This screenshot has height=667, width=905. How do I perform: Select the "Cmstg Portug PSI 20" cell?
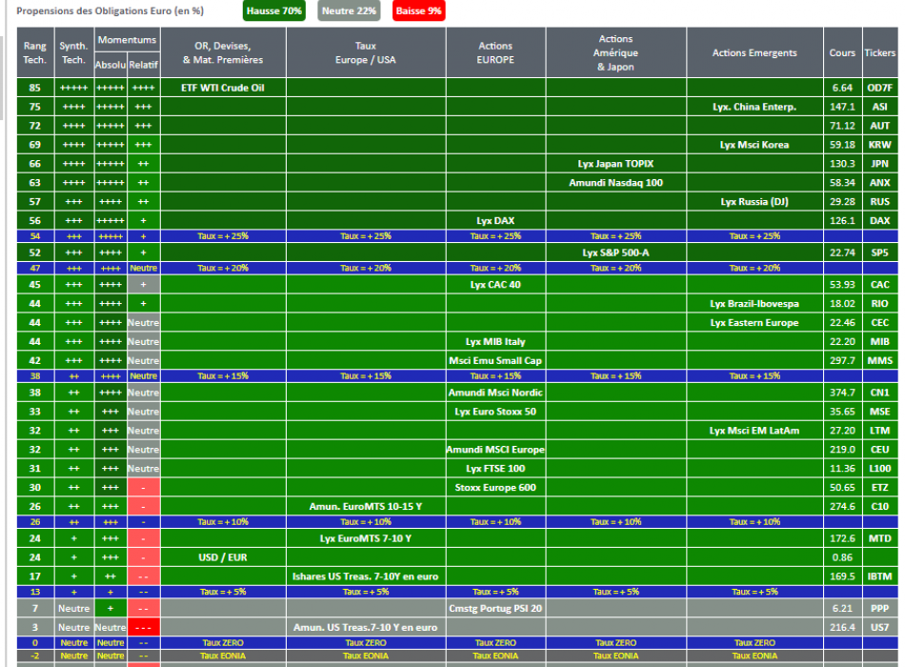pos(495,609)
